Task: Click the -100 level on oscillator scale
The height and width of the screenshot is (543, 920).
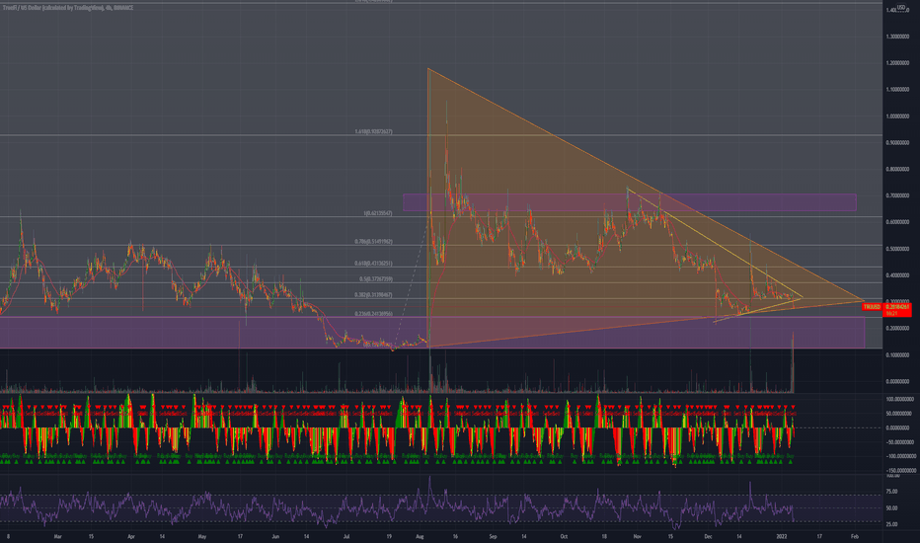Action: (899, 456)
